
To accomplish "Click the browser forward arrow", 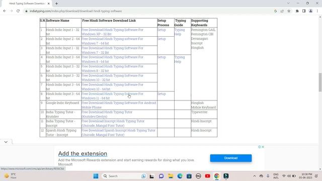I will 11,11.
